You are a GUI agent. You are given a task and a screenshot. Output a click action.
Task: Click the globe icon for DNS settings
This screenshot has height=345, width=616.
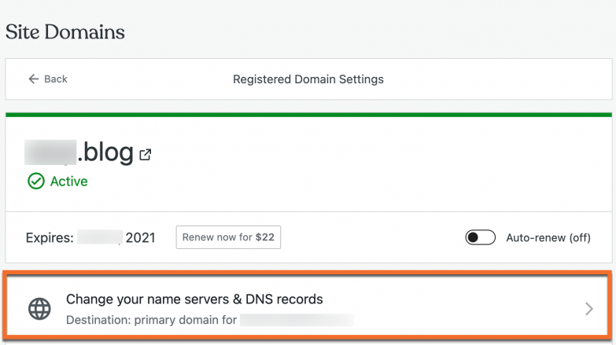[x=39, y=309]
